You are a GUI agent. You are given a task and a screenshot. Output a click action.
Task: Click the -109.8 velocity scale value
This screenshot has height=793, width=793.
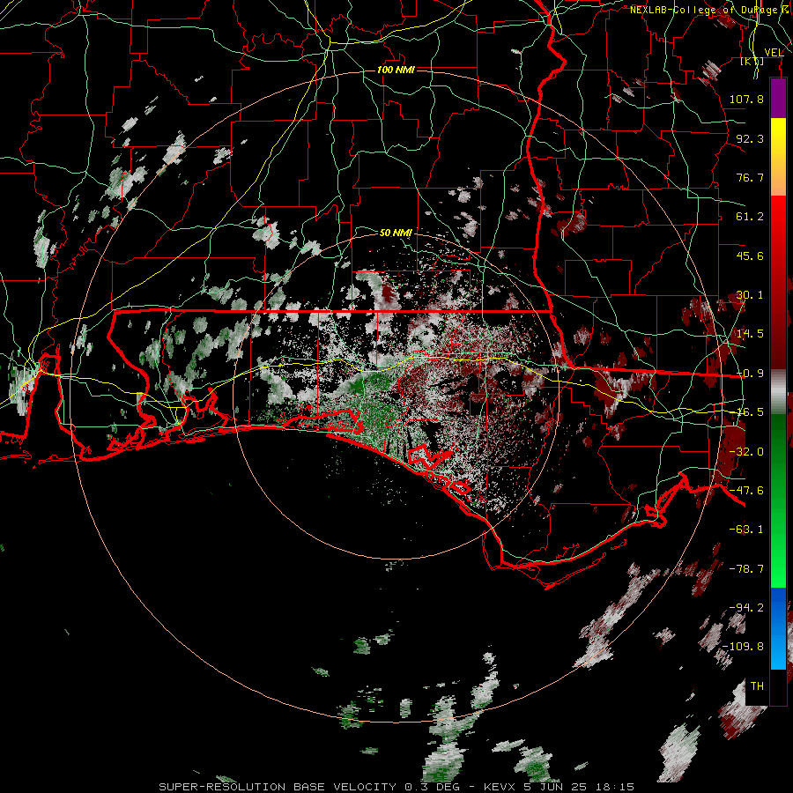coord(743,647)
